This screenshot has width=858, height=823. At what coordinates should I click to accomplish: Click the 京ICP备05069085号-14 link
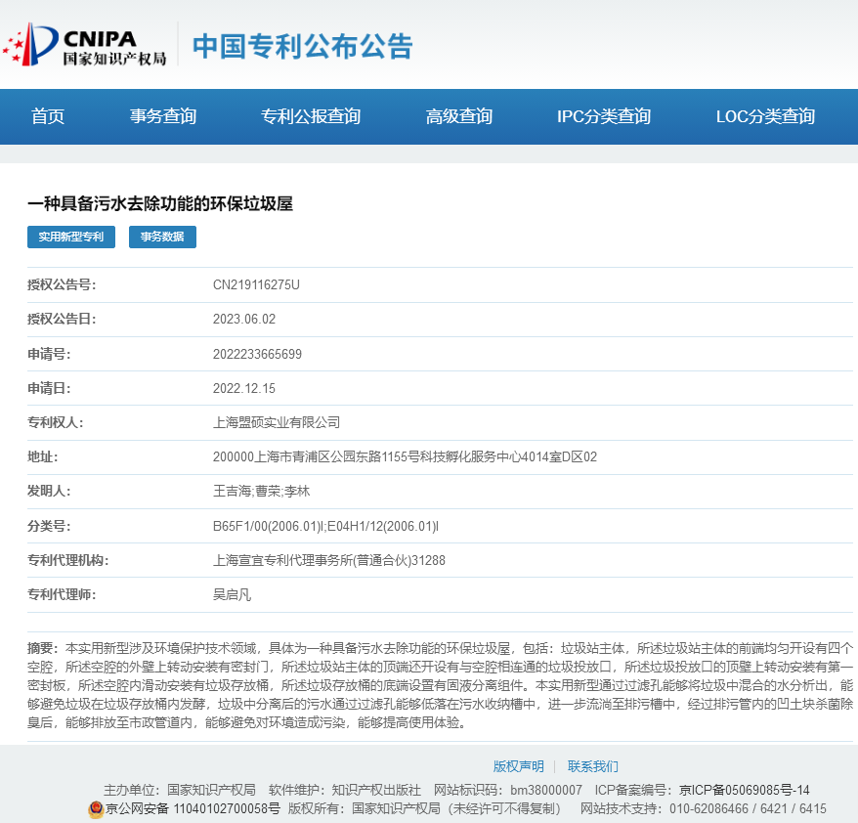[745, 790]
